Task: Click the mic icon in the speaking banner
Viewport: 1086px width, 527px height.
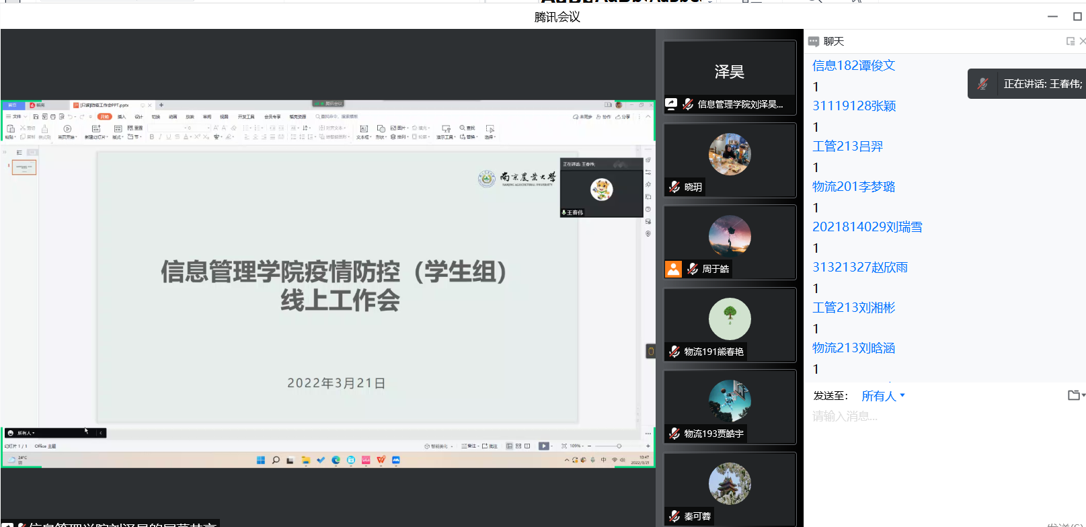Action: point(983,84)
